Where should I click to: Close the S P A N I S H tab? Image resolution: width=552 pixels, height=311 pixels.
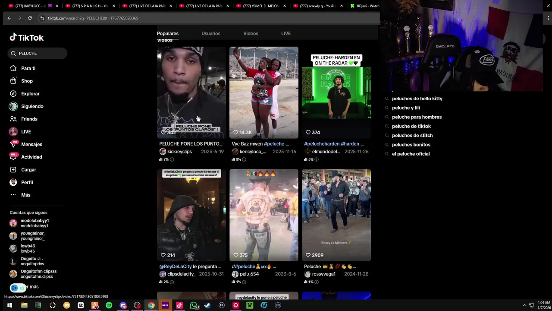pyautogui.click(x=114, y=6)
